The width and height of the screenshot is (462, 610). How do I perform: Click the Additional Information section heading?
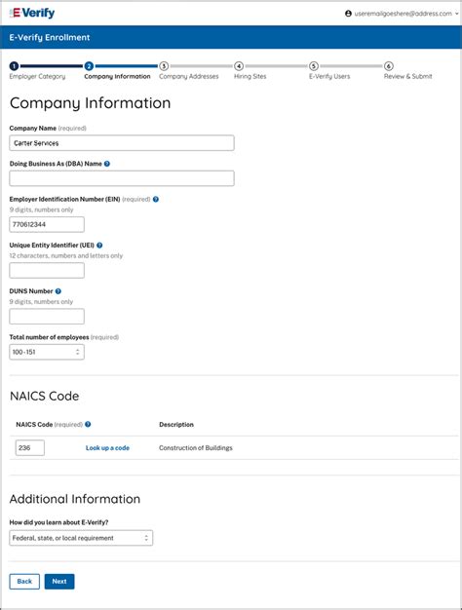pyautogui.click(x=75, y=499)
